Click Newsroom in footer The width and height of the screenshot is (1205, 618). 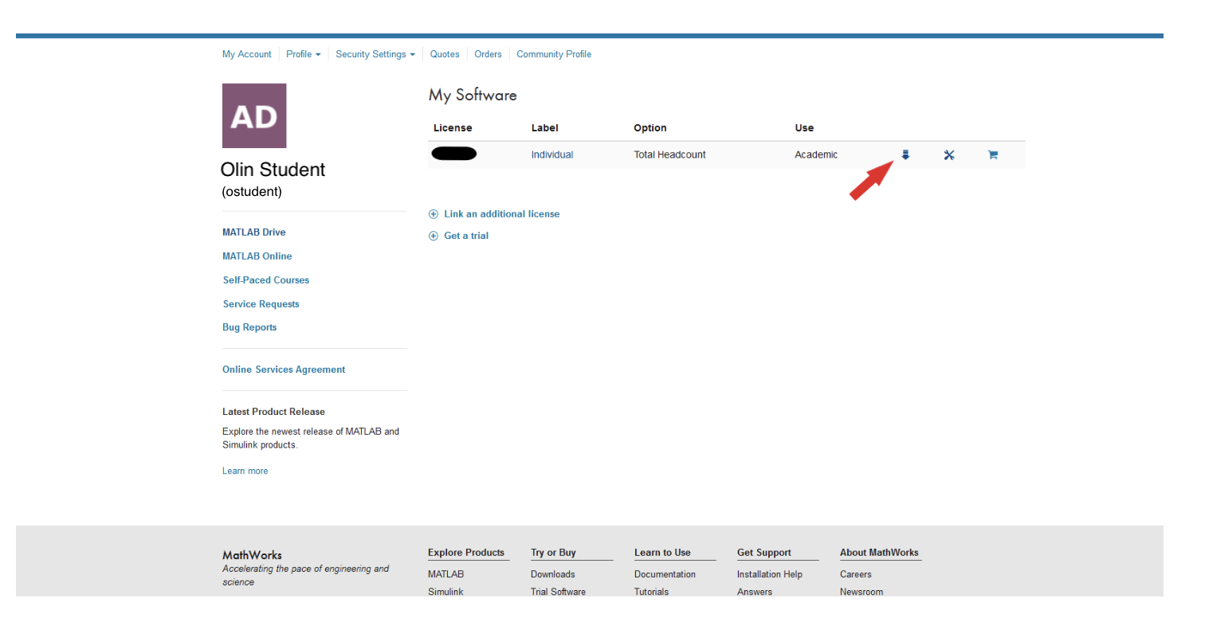click(862, 592)
